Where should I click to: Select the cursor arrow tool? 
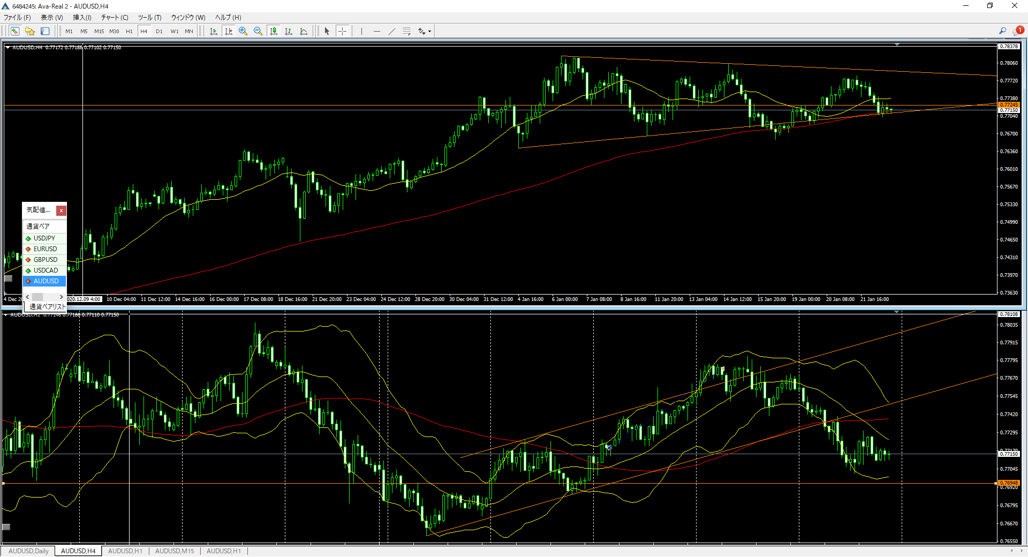(327, 31)
